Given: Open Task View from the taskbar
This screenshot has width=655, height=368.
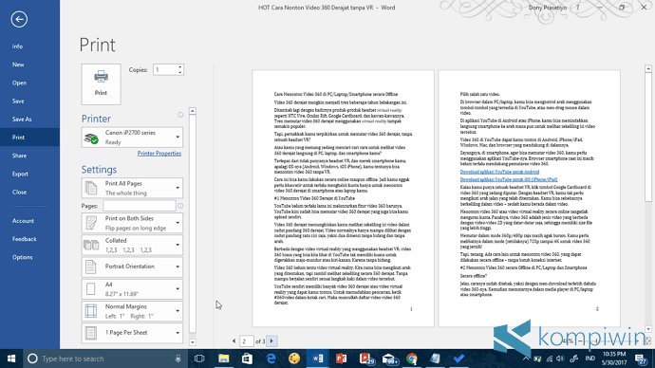Looking at the screenshot, I should [199, 359].
